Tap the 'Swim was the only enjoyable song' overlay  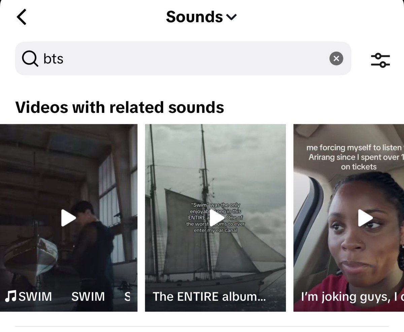[x=215, y=218]
